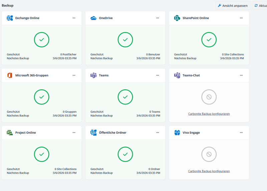Click the SharePoint Online card title
Image resolution: width=267 pixels, height=191 pixels.
coord(196,18)
